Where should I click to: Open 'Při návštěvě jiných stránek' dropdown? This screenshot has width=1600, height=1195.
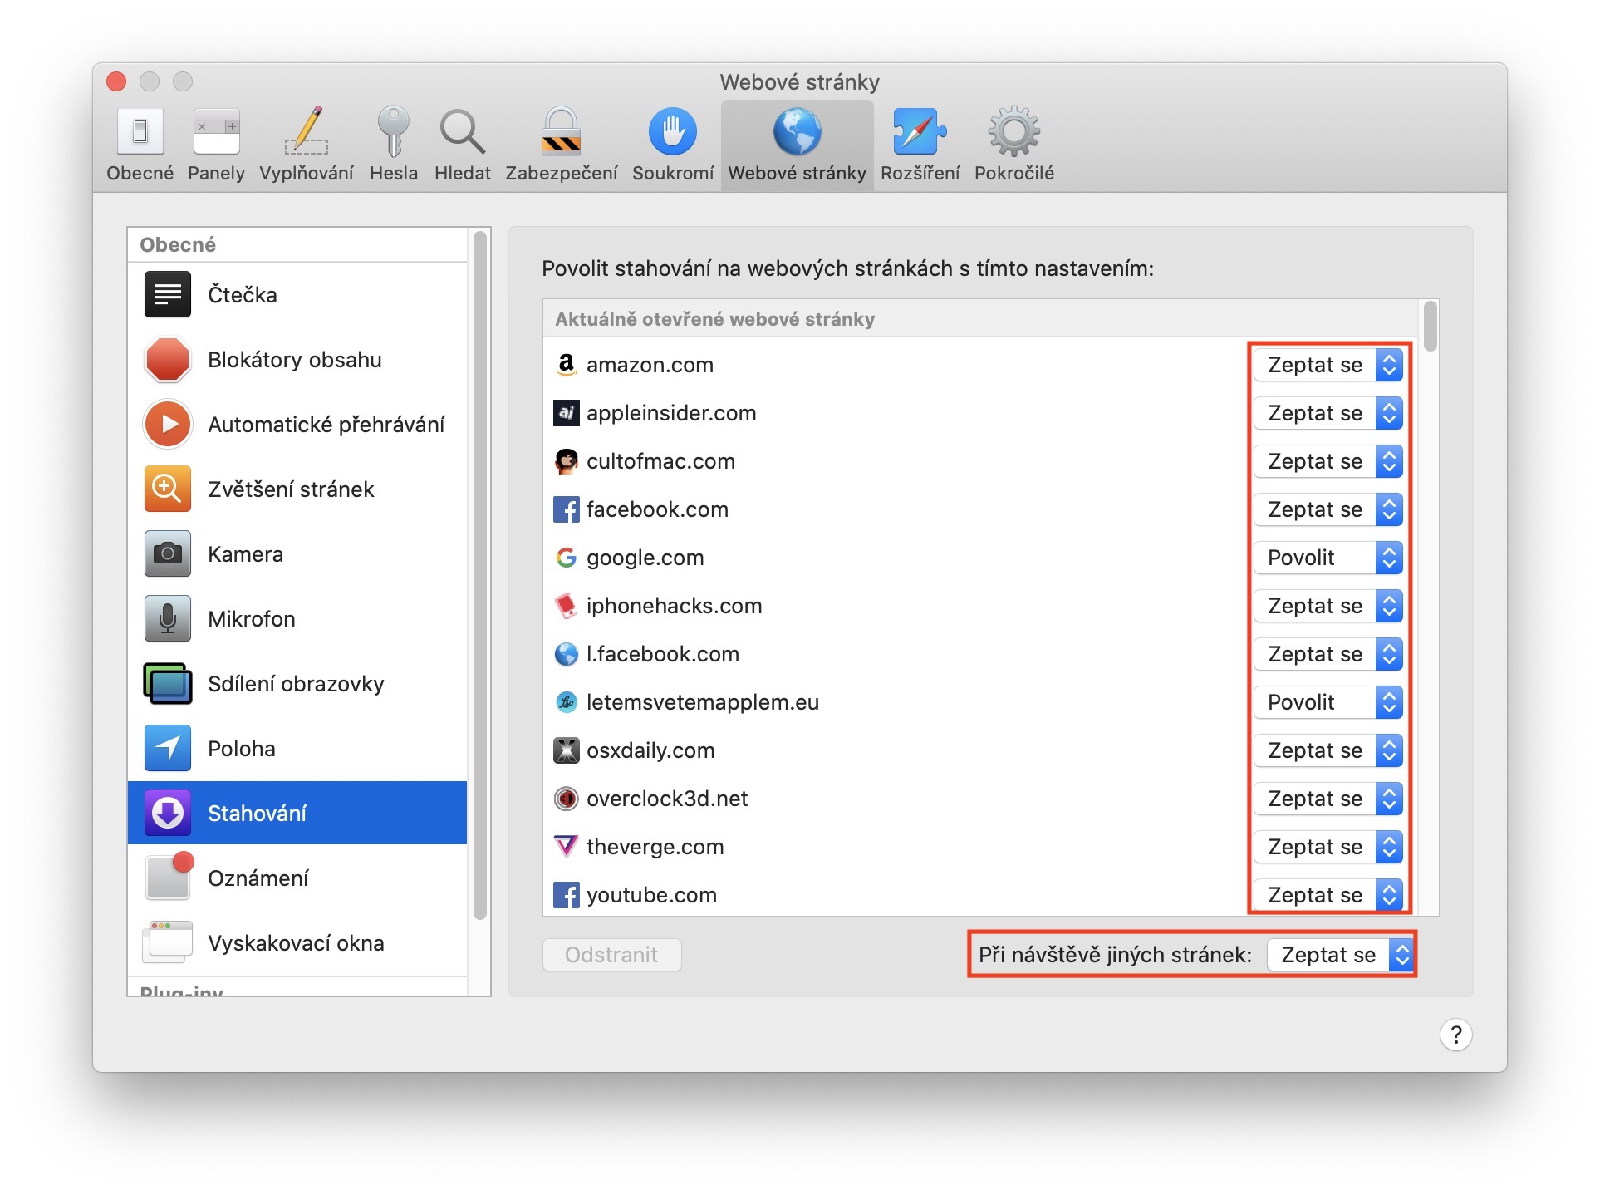coord(1340,955)
